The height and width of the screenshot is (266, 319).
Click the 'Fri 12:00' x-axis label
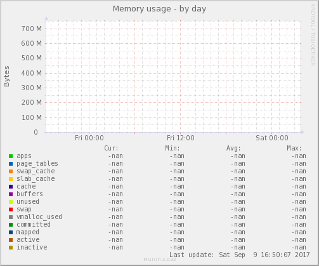(x=181, y=138)
